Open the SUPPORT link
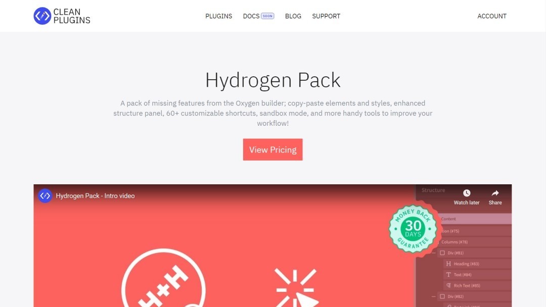 (326, 16)
